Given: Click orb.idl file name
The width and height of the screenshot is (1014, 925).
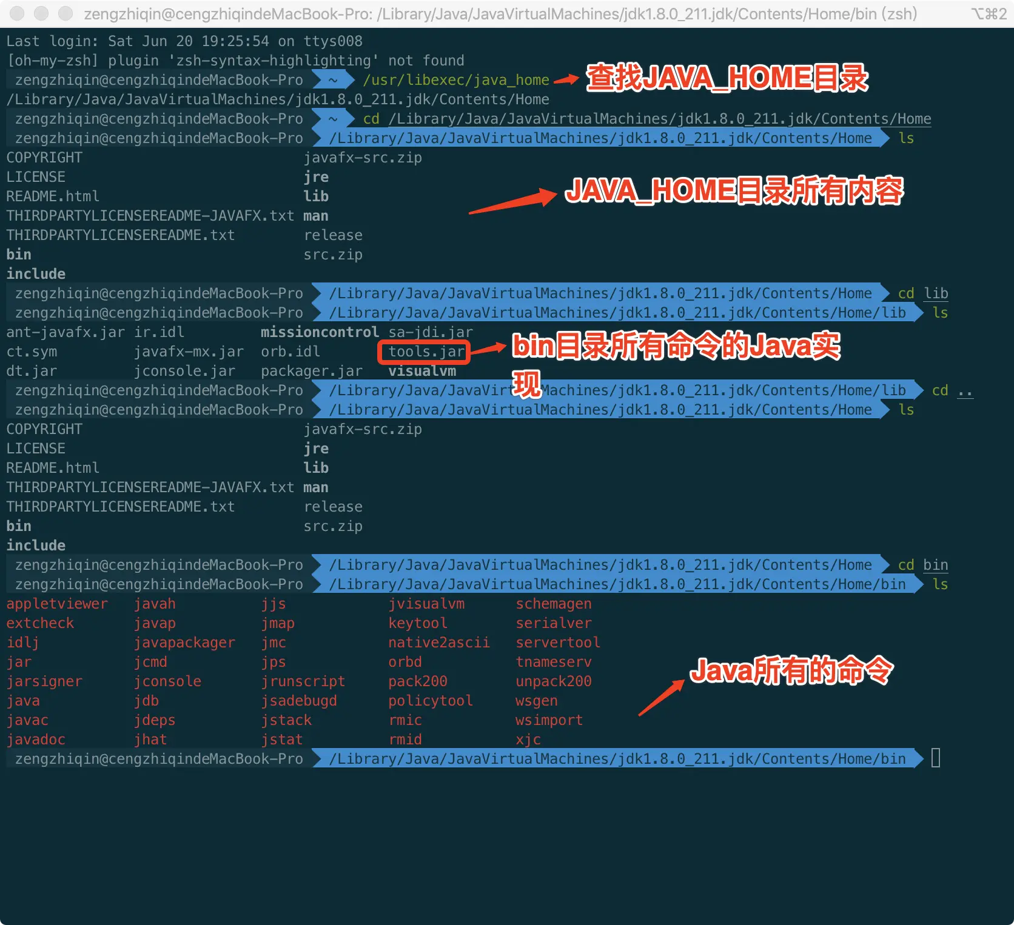Looking at the screenshot, I should (x=290, y=352).
